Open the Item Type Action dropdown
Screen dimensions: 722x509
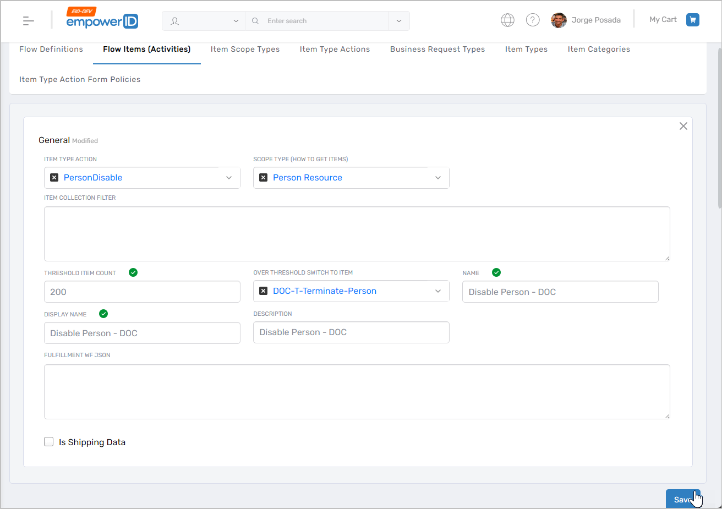[x=229, y=177]
